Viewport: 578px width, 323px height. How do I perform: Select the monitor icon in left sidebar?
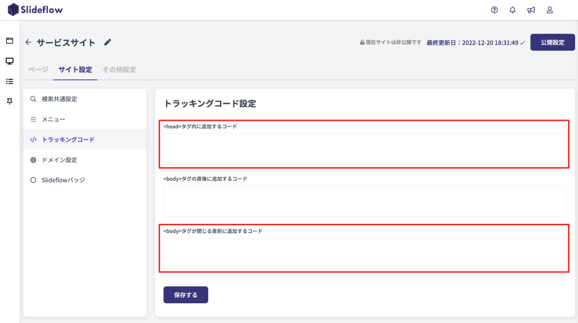[9, 61]
